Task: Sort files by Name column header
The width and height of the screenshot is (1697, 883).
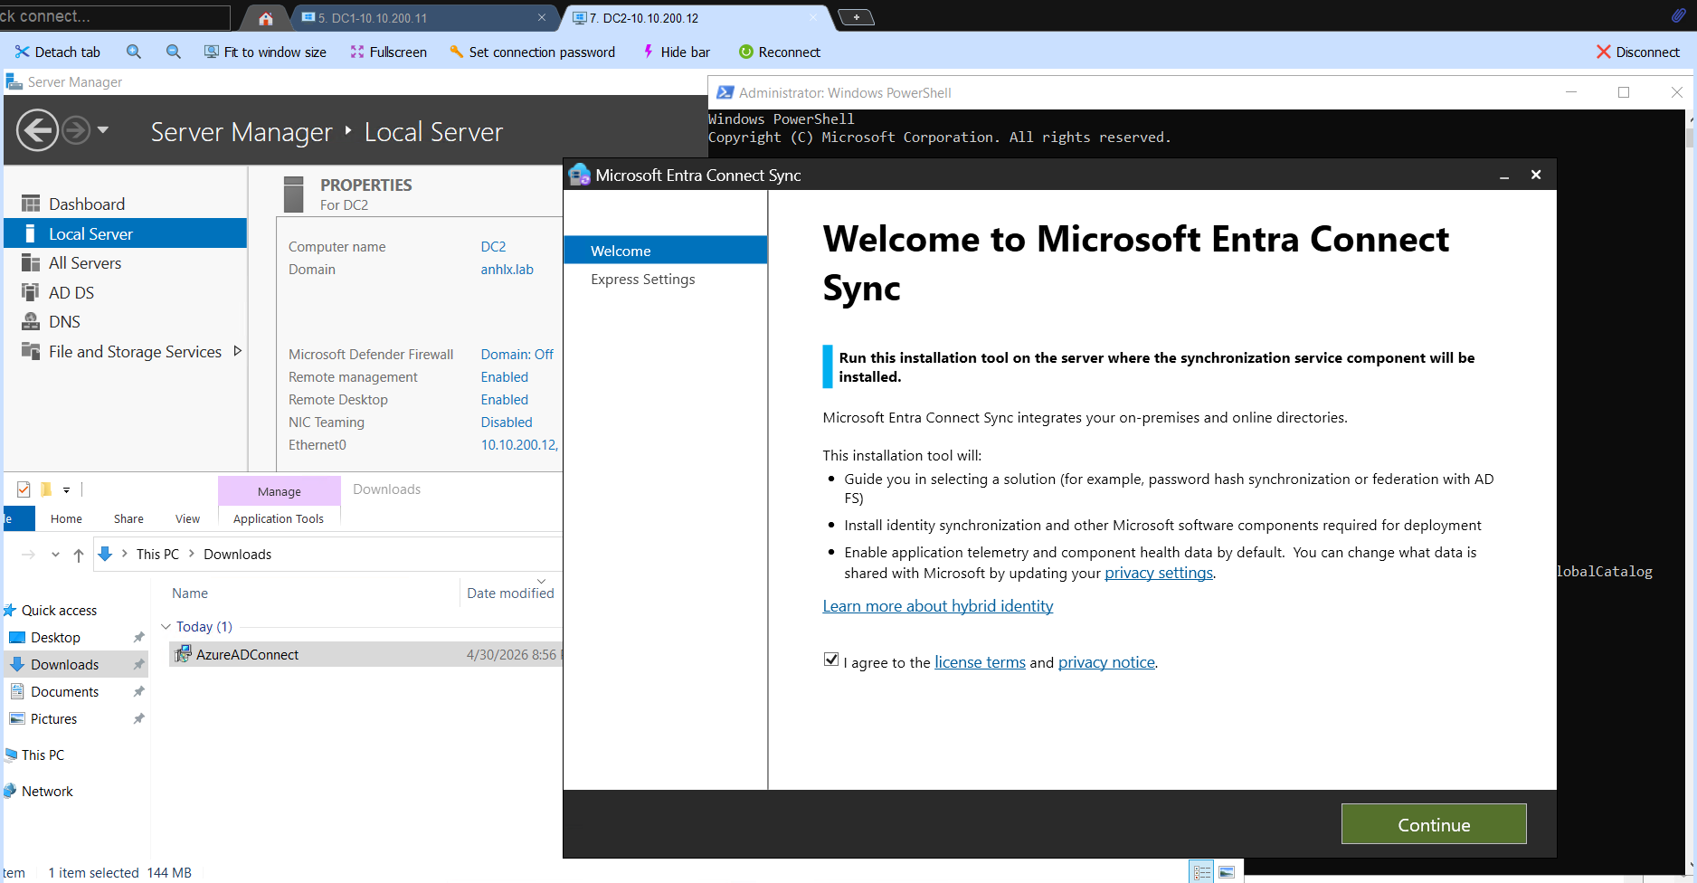Action: click(190, 593)
